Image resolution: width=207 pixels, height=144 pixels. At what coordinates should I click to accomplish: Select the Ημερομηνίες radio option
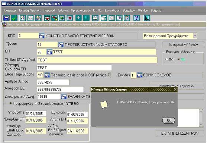pos(11,103)
